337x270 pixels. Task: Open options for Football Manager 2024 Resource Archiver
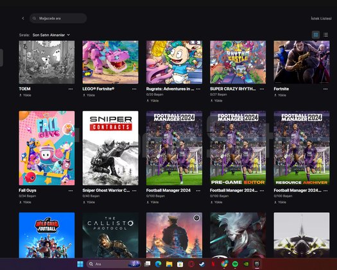[x=325, y=190]
